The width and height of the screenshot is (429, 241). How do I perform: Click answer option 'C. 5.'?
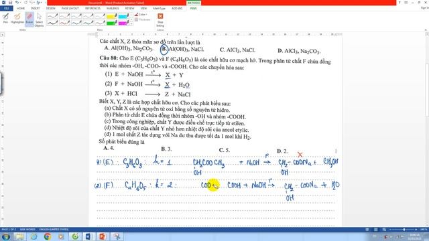pos(225,150)
